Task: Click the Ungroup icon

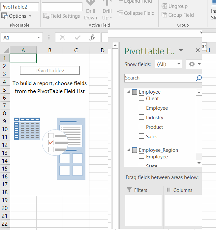Action: [x=164, y=6]
